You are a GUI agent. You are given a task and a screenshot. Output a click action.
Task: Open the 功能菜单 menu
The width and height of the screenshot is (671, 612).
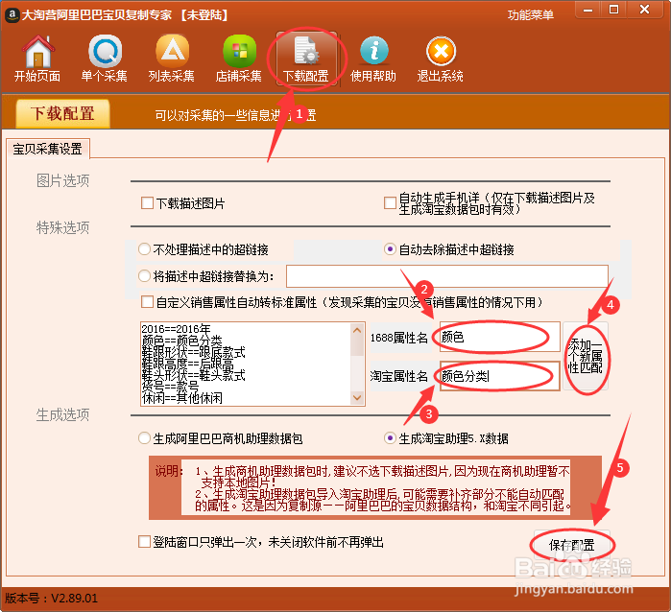[531, 15]
